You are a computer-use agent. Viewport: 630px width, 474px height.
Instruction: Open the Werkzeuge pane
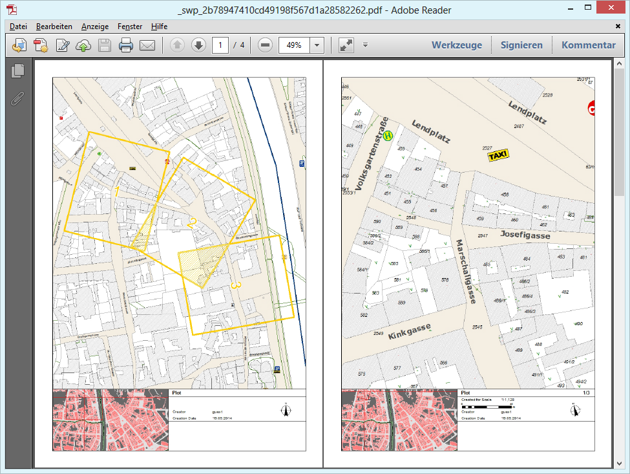[x=457, y=45]
